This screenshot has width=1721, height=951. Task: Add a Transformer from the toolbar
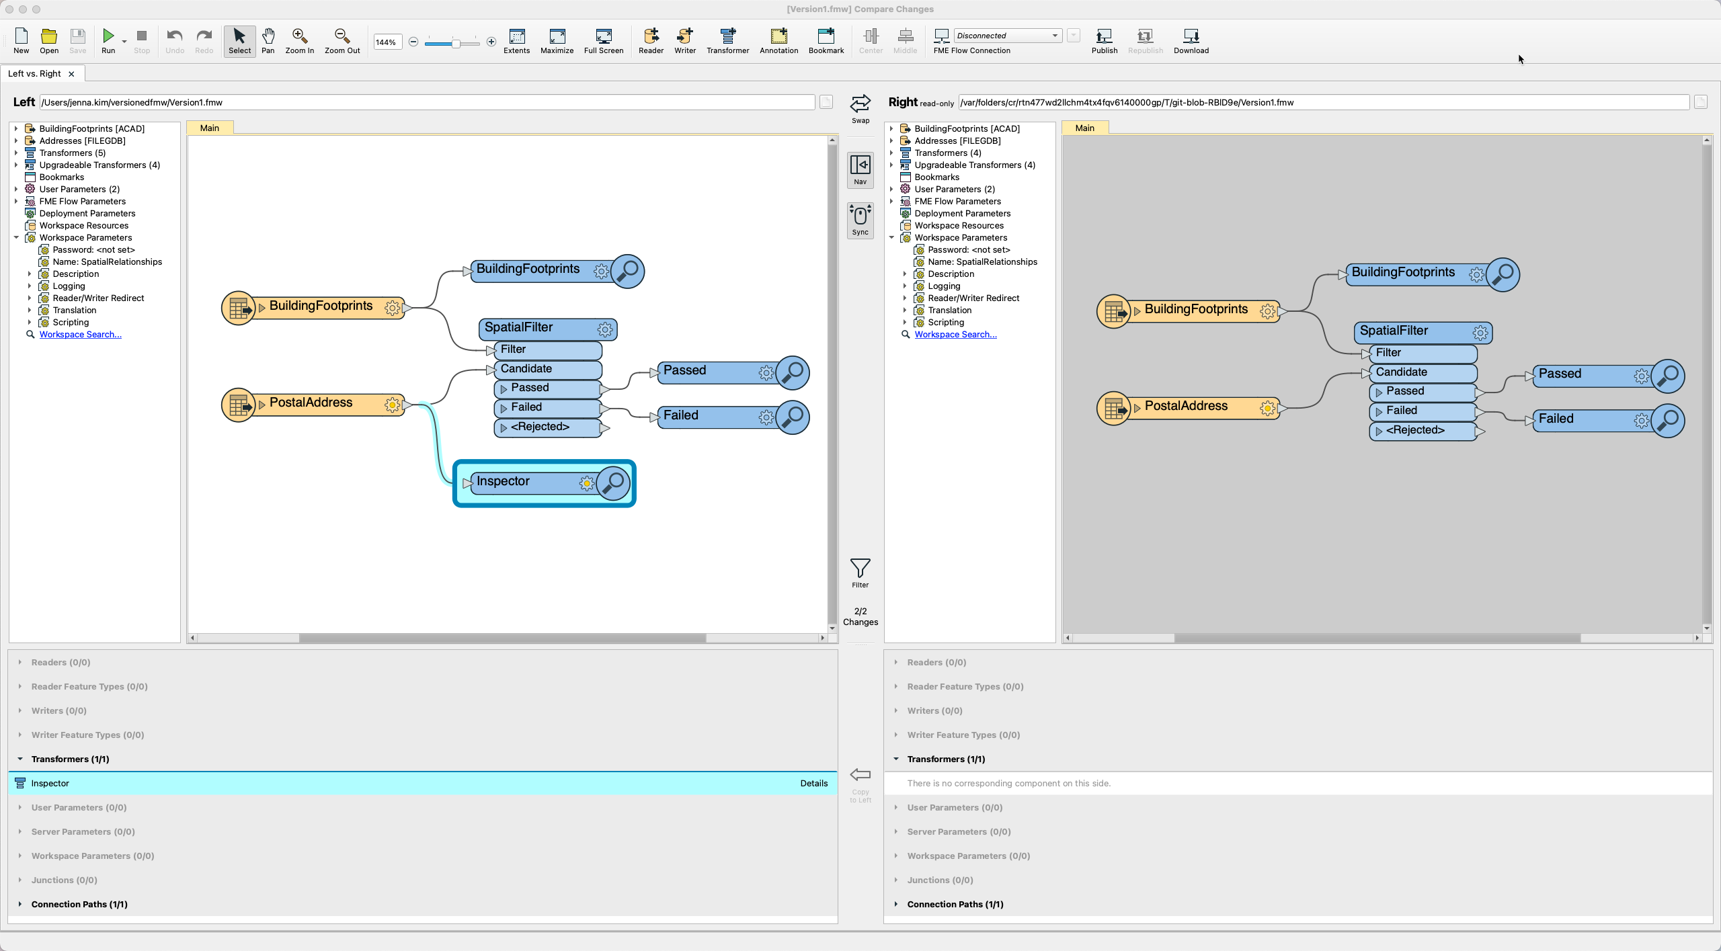coord(728,40)
